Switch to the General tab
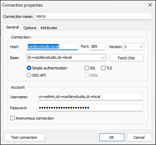156x145 pixels. [x=12, y=27]
